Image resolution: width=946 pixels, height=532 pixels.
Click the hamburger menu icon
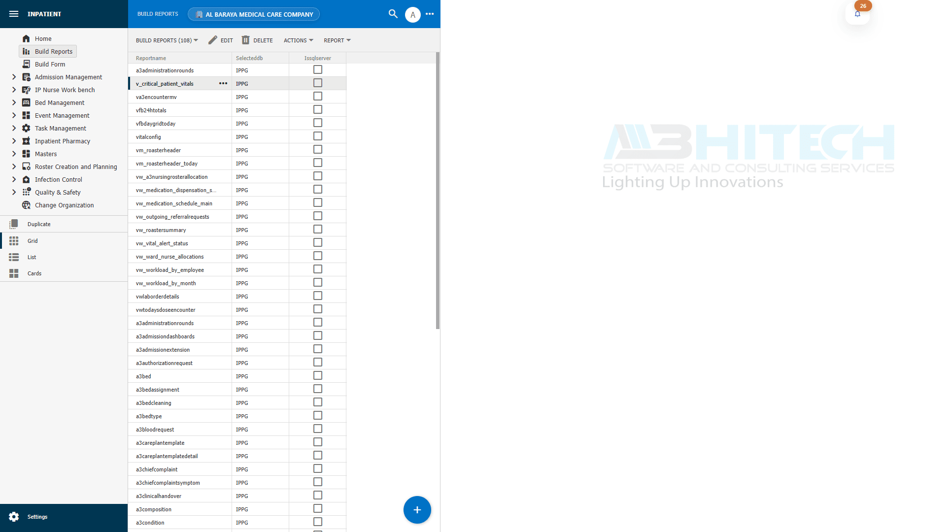point(13,14)
